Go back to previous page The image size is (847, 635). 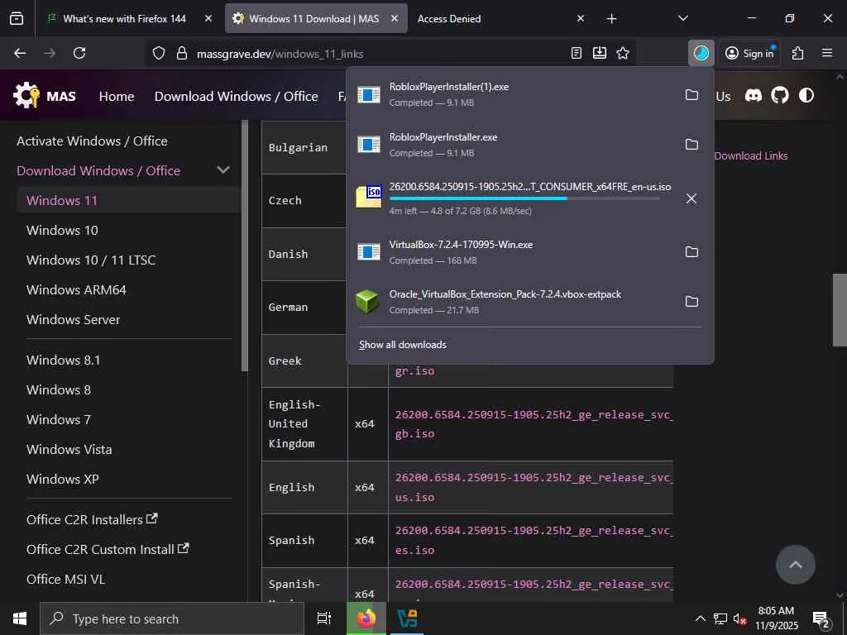(20, 53)
